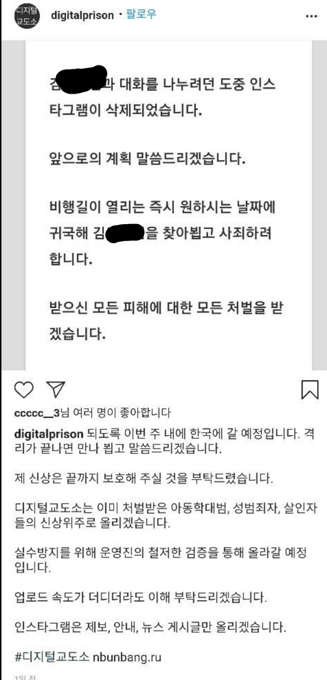Follow the account via 팔로우

click(141, 15)
